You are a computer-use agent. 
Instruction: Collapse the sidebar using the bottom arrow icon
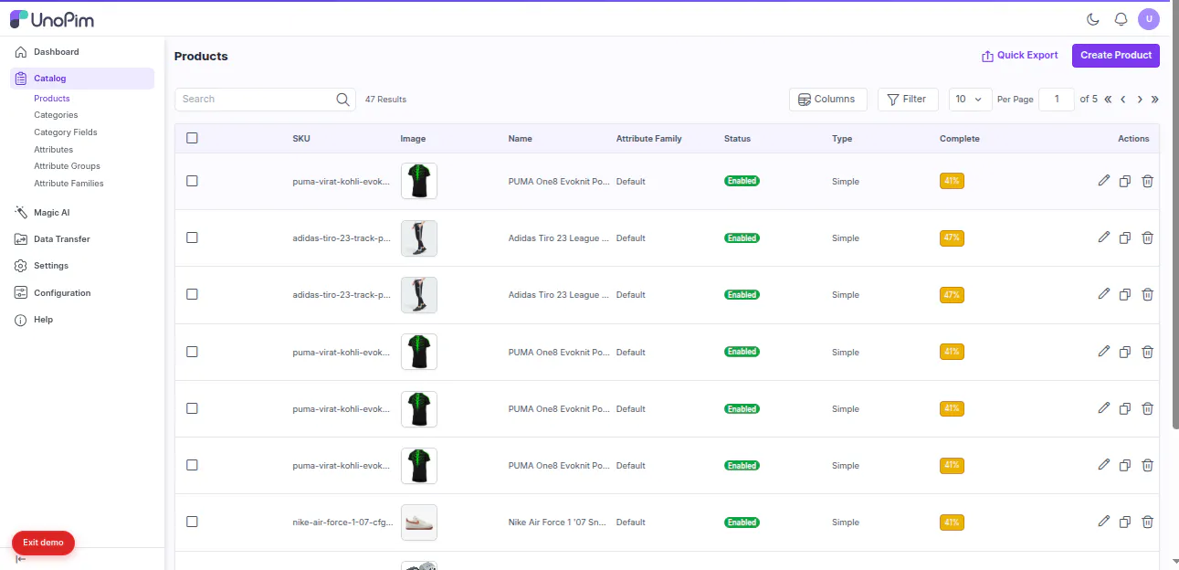(21, 559)
